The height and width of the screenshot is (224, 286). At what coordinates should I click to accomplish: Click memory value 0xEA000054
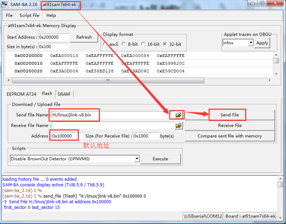135,56
